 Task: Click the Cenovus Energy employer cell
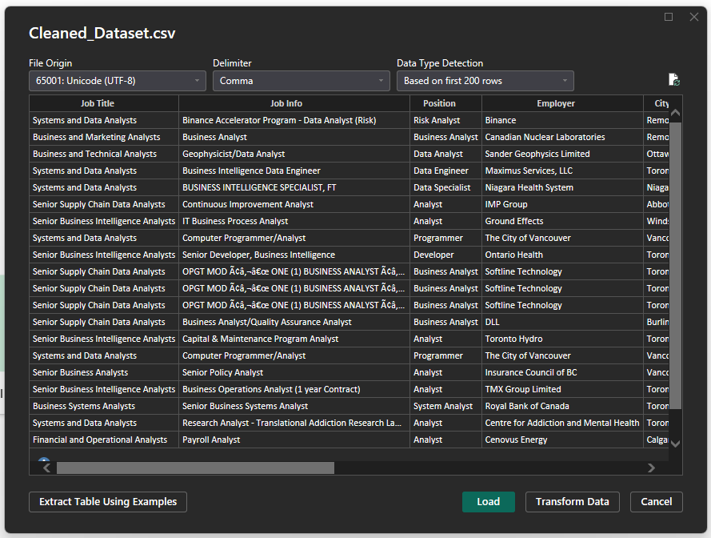click(x=562, y=440)
